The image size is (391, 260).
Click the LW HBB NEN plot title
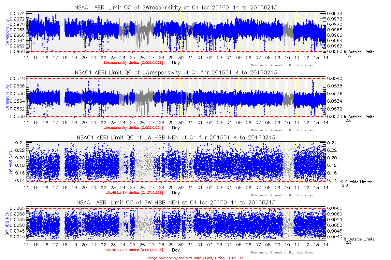pos(176,137)
